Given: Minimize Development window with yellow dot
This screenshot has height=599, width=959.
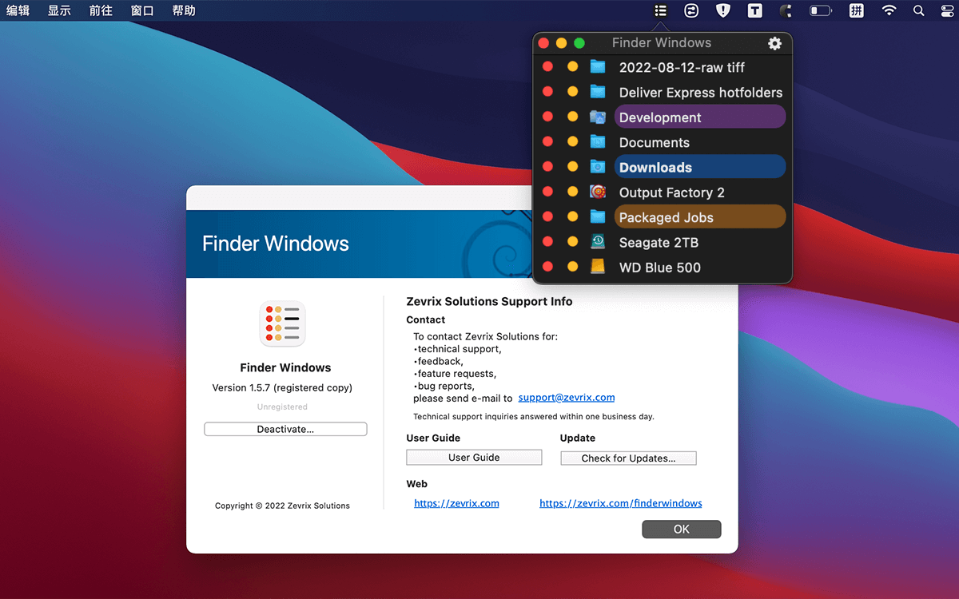Looking at the screenshot, I should pyautogui.click(x=572, y=117).
